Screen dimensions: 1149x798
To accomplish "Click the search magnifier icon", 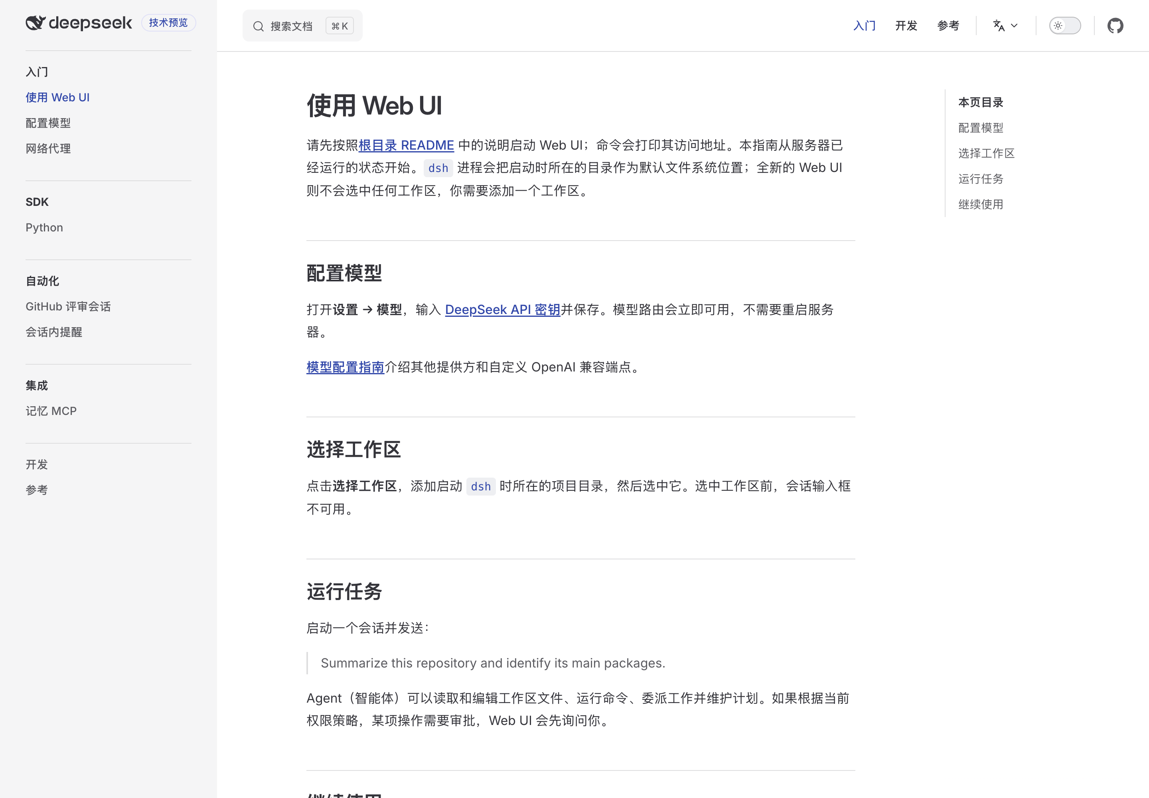I will [x=258, y=26].
